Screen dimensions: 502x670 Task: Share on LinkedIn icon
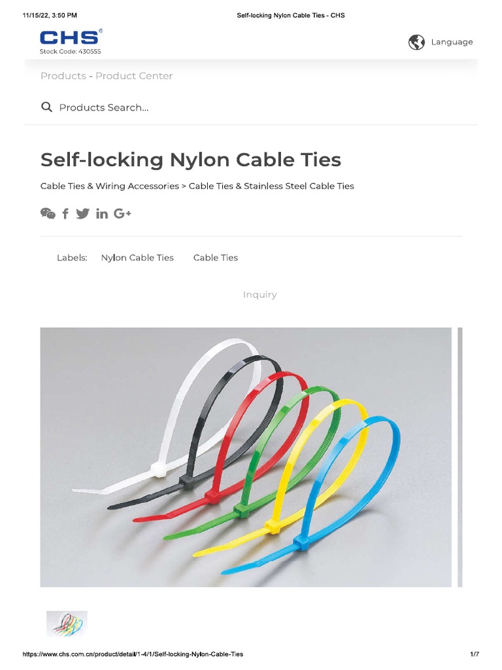[101, 213]
